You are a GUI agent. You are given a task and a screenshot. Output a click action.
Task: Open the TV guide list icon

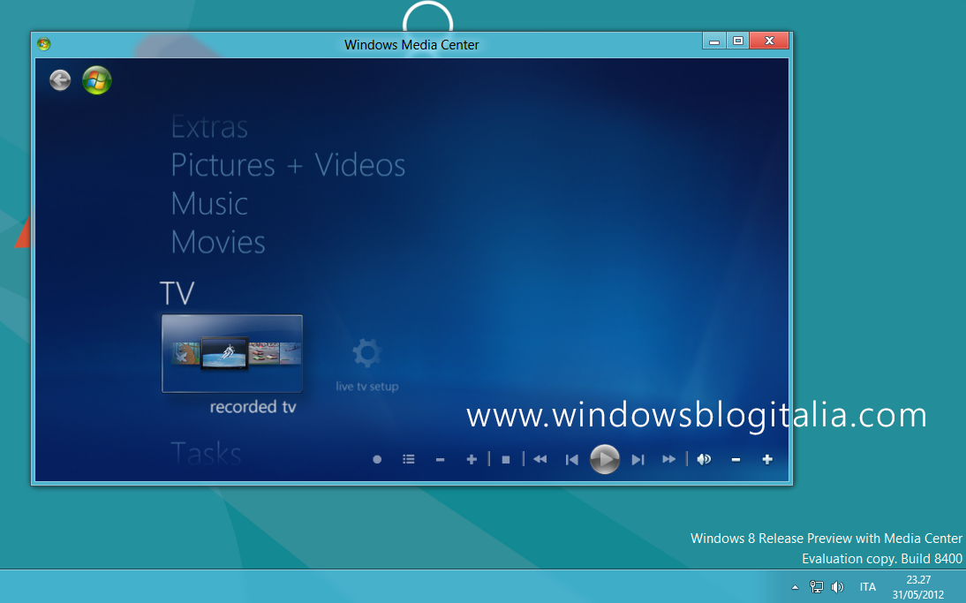tap(408, 459)
